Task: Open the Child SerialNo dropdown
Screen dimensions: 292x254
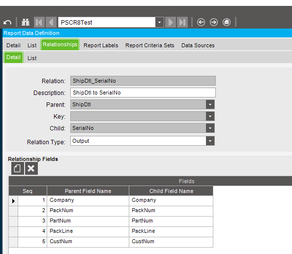Action: click(210, 128)
